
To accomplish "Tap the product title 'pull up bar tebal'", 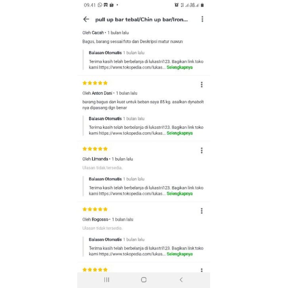I will coord(141,19).
